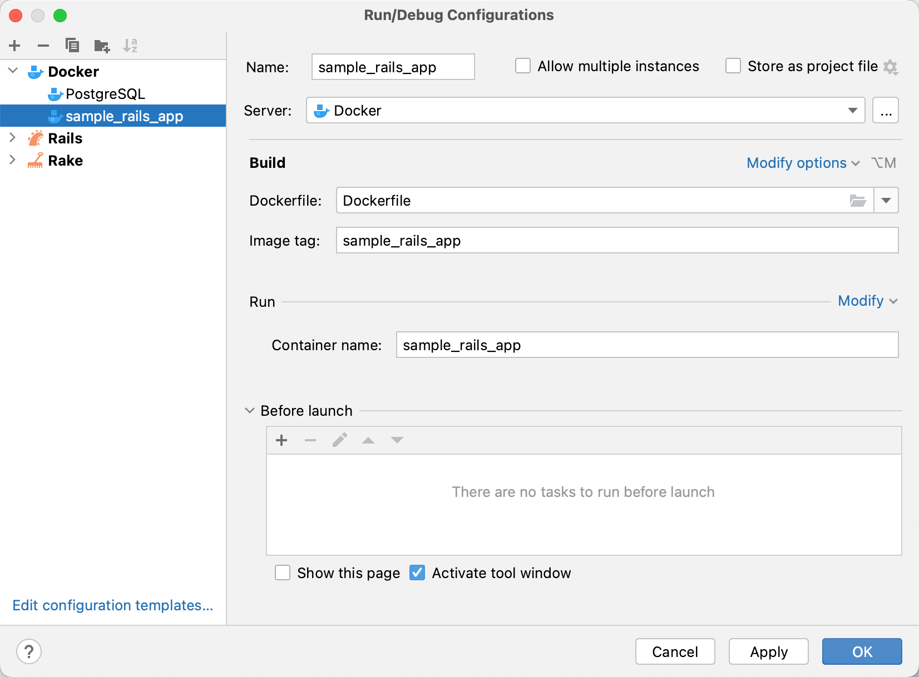Remove the selected configuration

click(x=43, y=46)
